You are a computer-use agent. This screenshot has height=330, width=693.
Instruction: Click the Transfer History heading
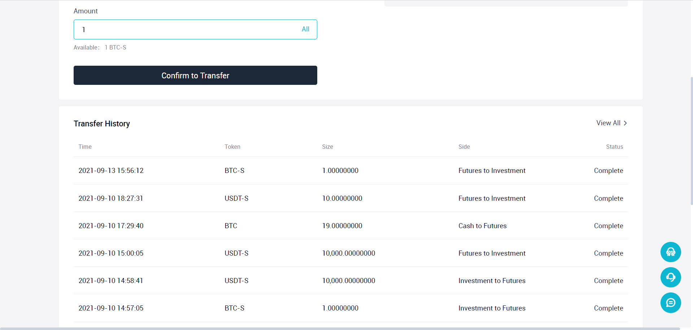pos(102,123)
